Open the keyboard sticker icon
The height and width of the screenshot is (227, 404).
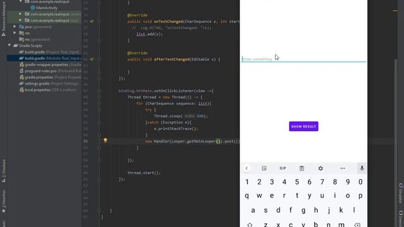(264, 168)
